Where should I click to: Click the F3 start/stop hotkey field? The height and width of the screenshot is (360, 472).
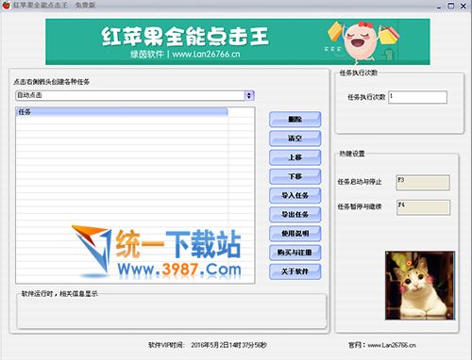pyautogui.click(x=423, y=183)
